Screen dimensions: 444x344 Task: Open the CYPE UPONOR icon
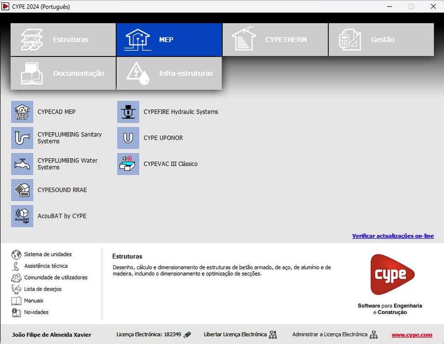click(128, 138)
